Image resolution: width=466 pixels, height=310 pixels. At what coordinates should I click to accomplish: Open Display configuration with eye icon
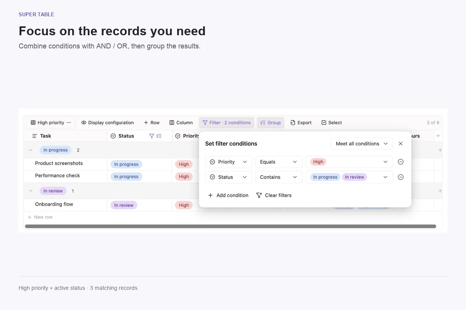coord(108,122)
